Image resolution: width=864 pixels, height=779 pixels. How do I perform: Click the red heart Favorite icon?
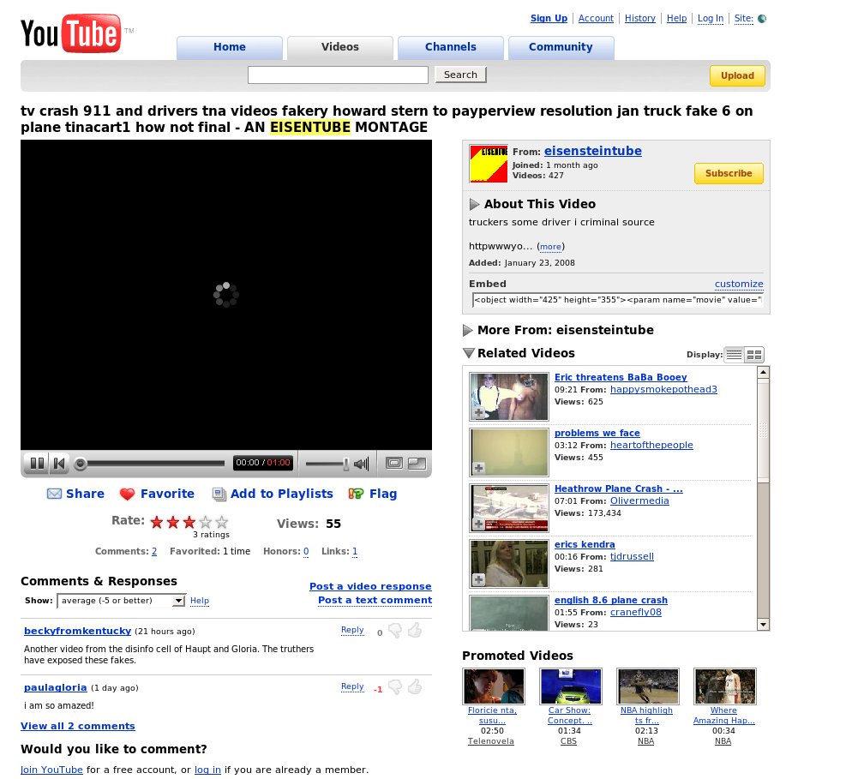127,494
